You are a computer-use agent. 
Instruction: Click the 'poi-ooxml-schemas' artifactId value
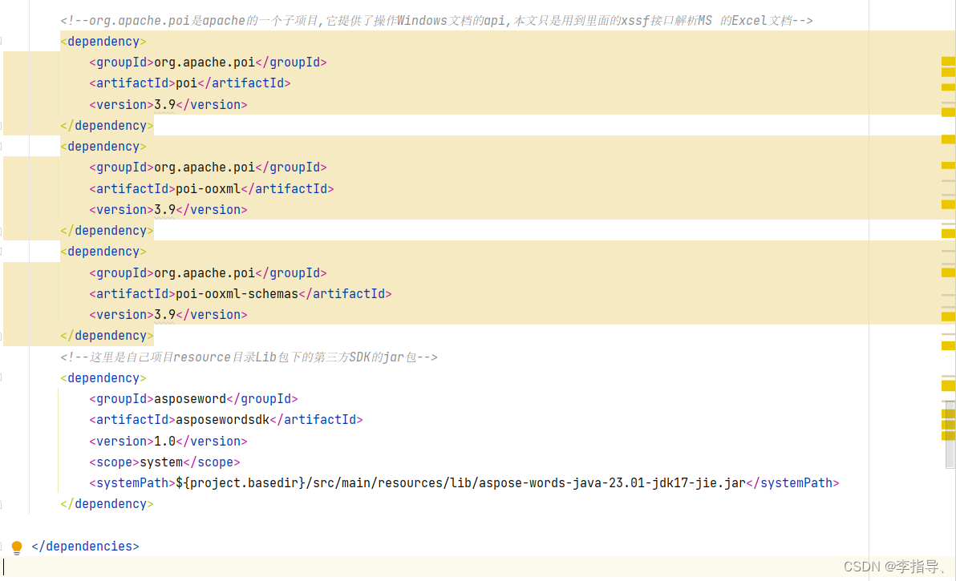click(x=237, y=294)
